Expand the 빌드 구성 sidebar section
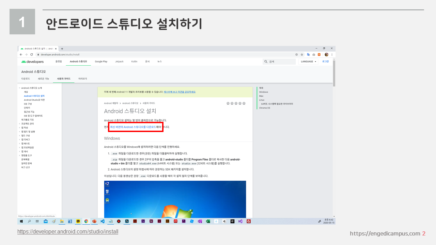Image resolution: width=436 pixels, height=245 pixels. (x=19, y=136)
